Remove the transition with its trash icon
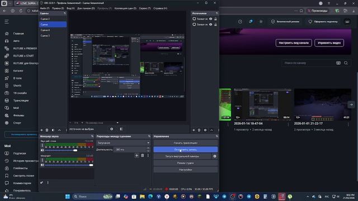The width and height of the screenshot is (358, 201). 143,156
